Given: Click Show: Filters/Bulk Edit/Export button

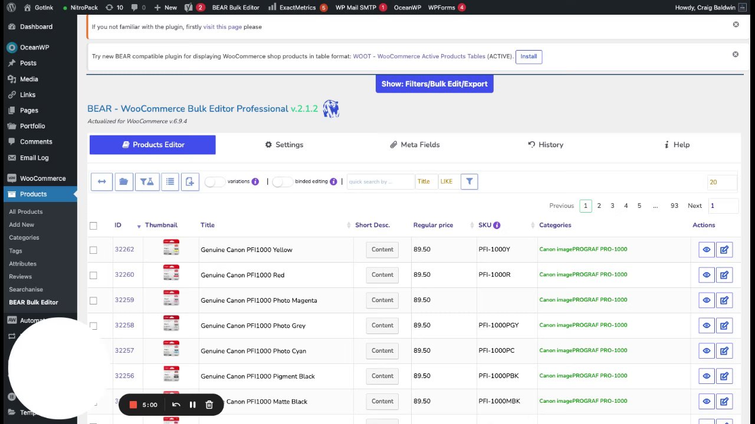Looking at the screenshot, I should [x=435, y=84].
